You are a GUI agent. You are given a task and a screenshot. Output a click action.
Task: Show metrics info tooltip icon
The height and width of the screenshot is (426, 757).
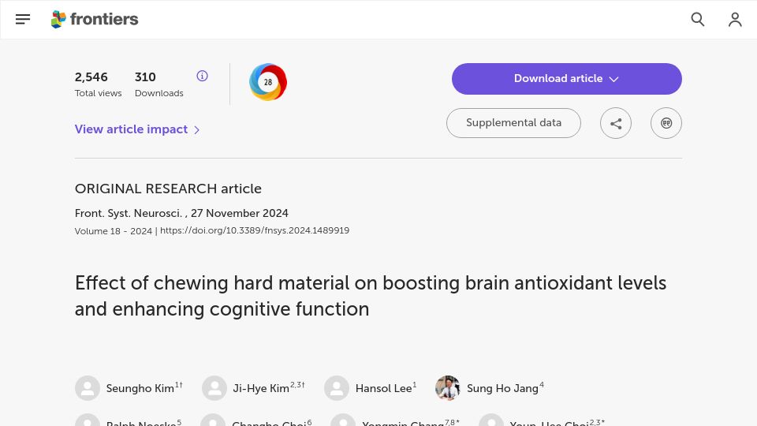click(x=203, y=76)
